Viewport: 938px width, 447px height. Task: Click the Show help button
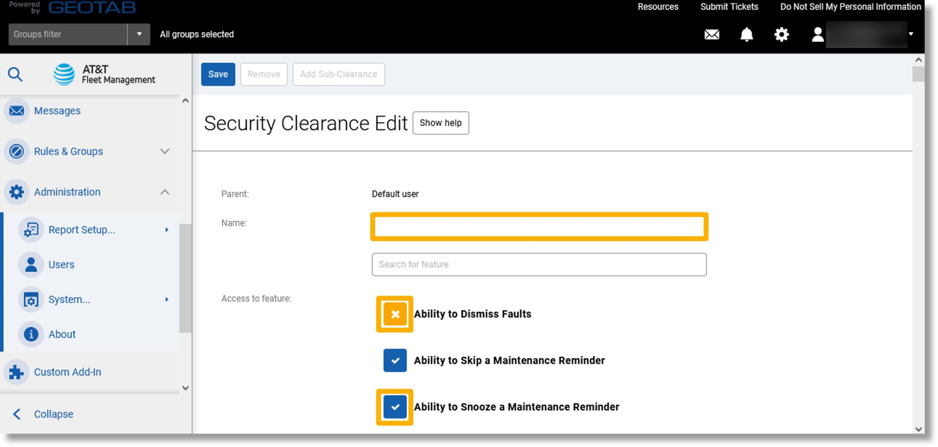[440, 123]
